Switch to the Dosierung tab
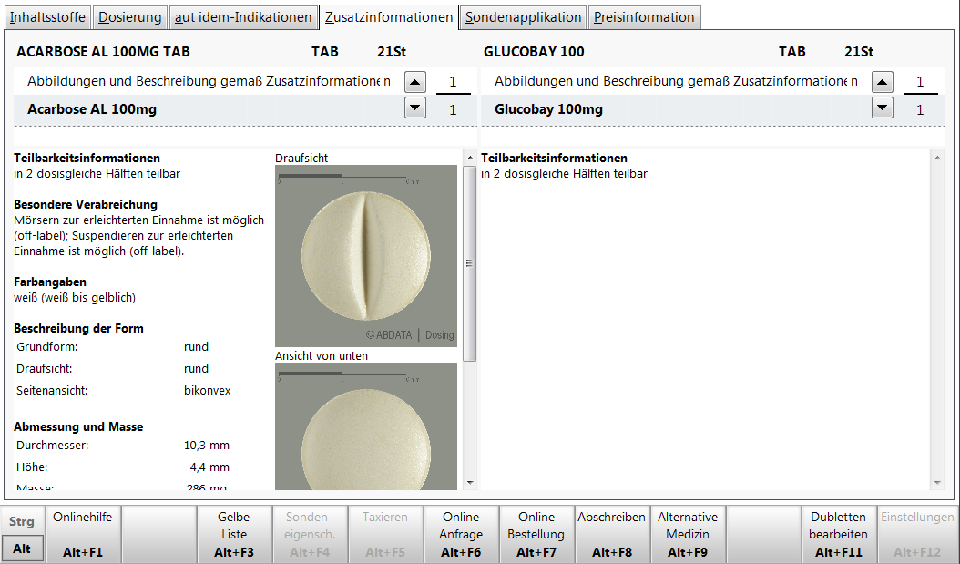This screenshot has height=564, width=960. pos(130,17)
